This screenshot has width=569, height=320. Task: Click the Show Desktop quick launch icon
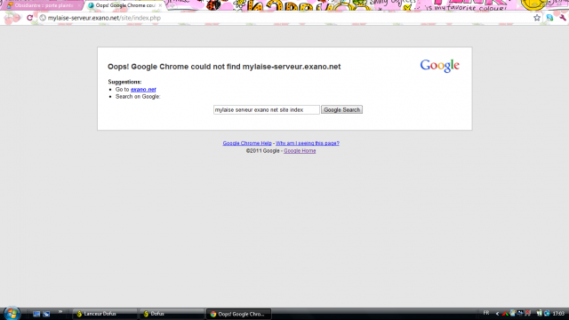coord(36,314)
